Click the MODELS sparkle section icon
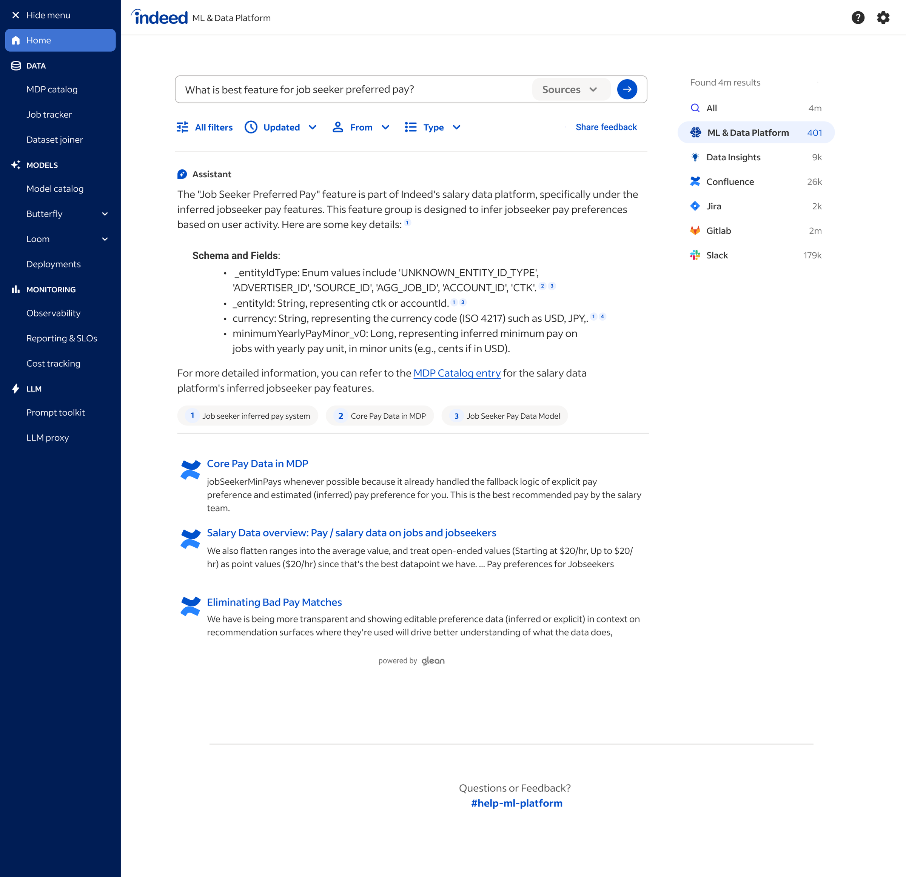The image size is (906, 877). point(16,165)
